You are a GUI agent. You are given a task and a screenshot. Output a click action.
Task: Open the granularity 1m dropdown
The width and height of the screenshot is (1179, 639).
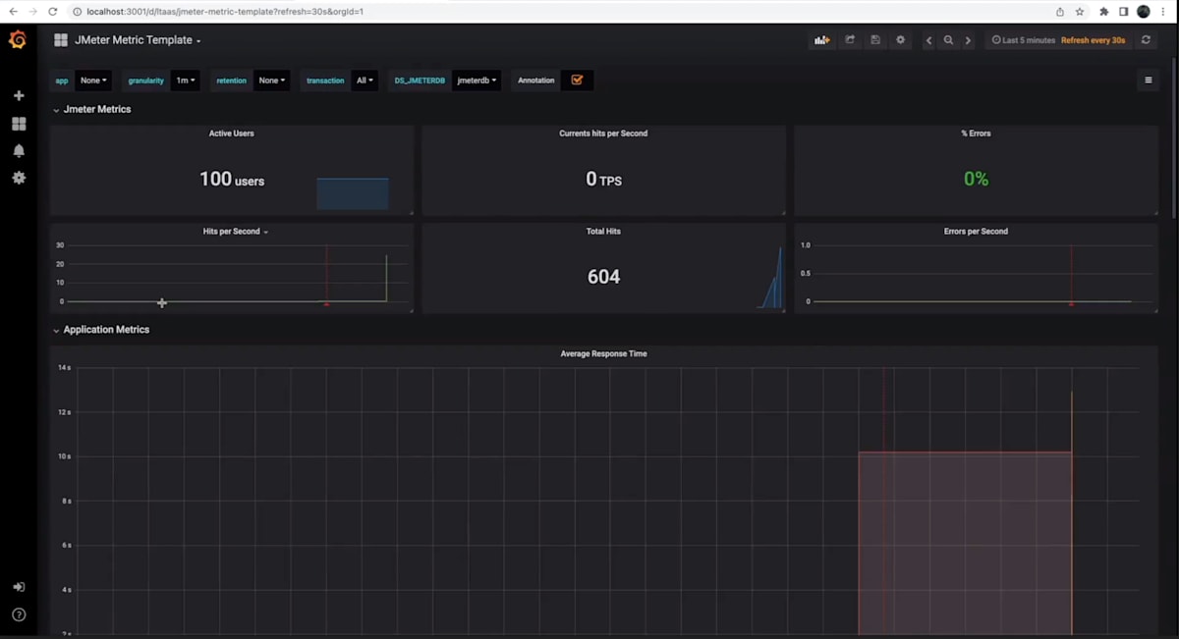click(x=185, y=80)
